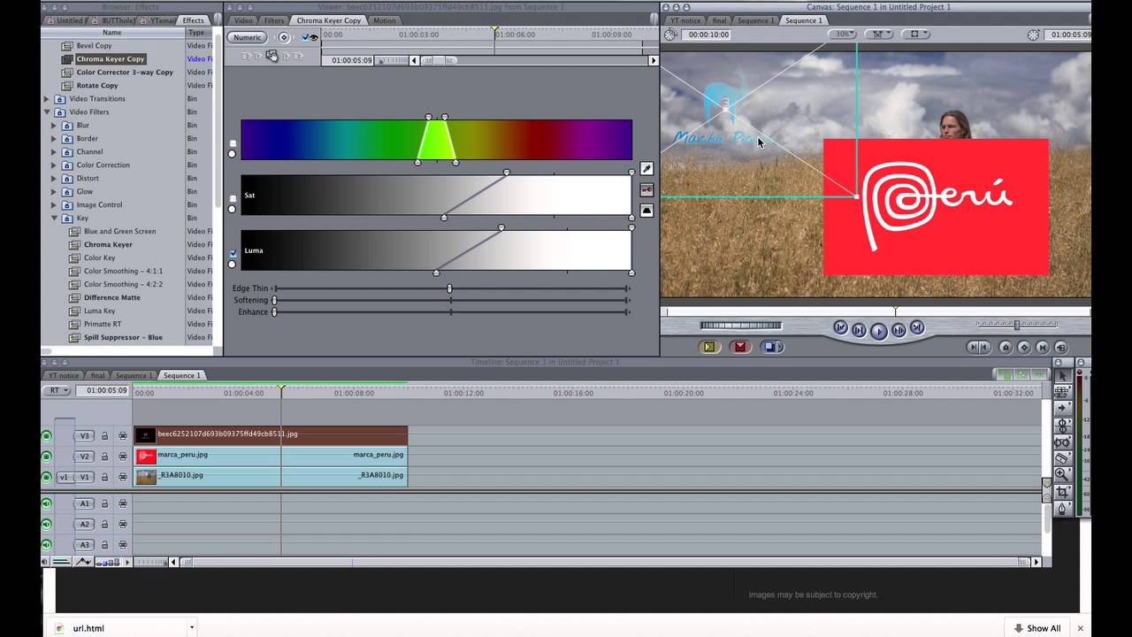Adjust the Edge Thin slider
Screen dimensions: 1132x637
451,288
